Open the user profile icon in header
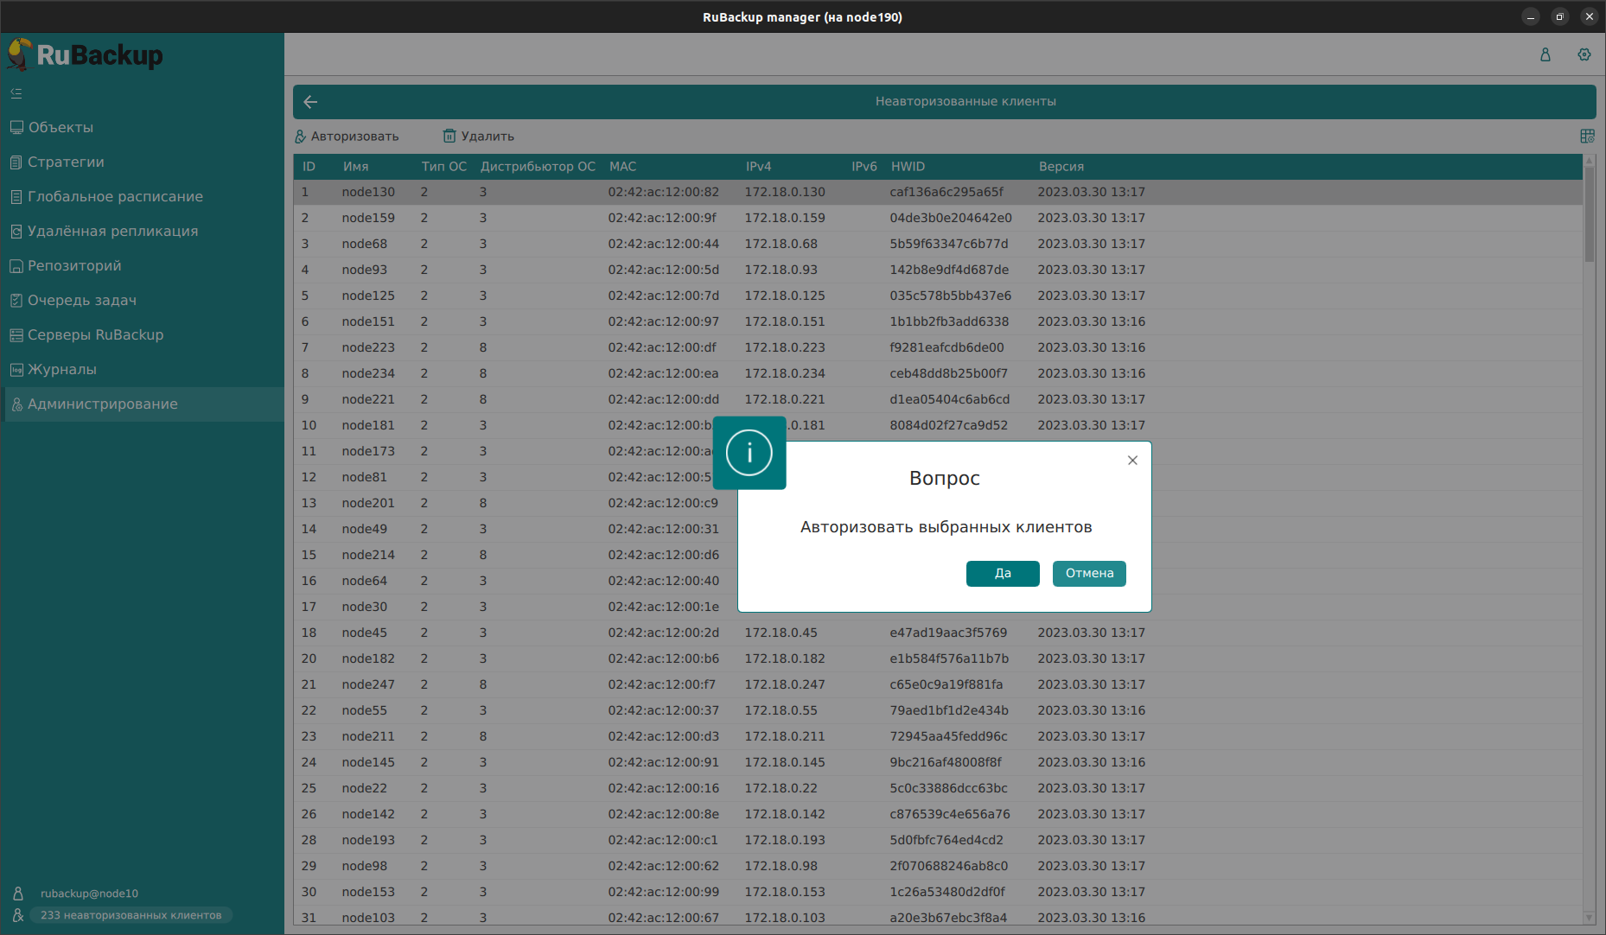The image size is (1606, 935). [x=1545, y=54]
